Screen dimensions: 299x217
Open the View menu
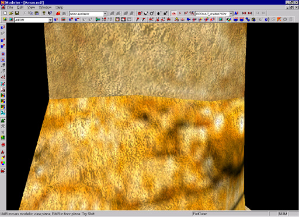pyautogui.click(x=31, y=8)
